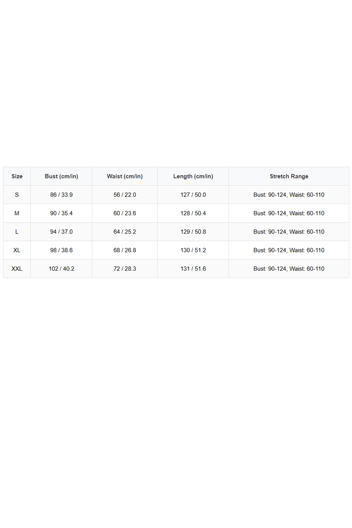Click the 98 / 38.6 bust value
Image resolution: width=352 pixels, height=528 pixels.
tap(61, 250)
